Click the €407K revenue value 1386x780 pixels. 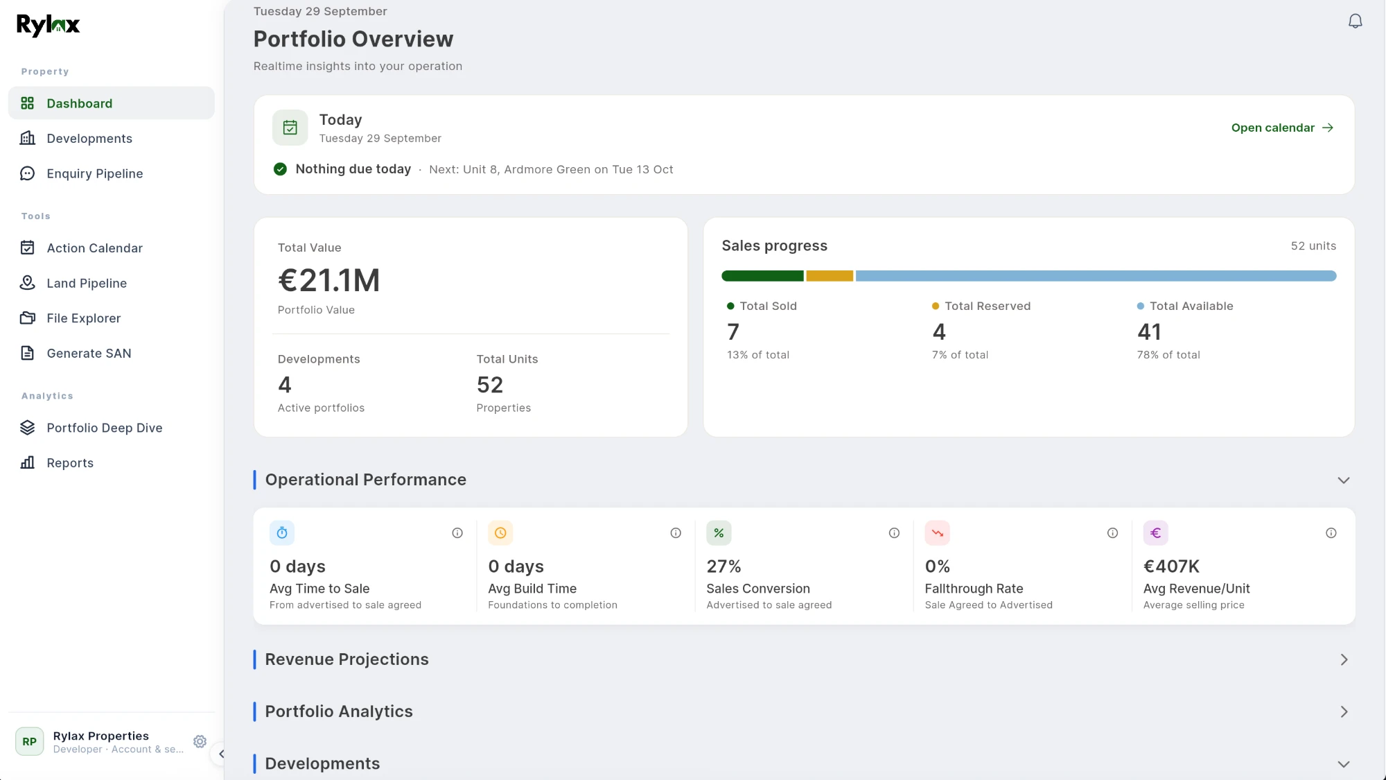coord(1171,566)
